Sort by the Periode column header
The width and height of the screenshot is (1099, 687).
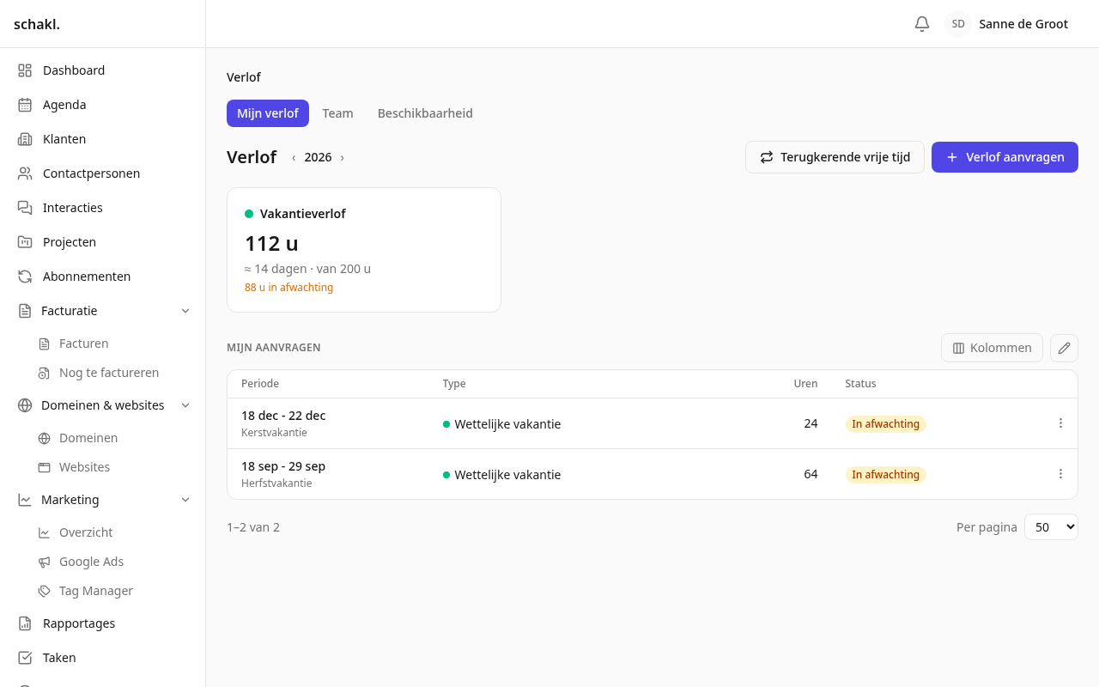[x=260, y=384]
